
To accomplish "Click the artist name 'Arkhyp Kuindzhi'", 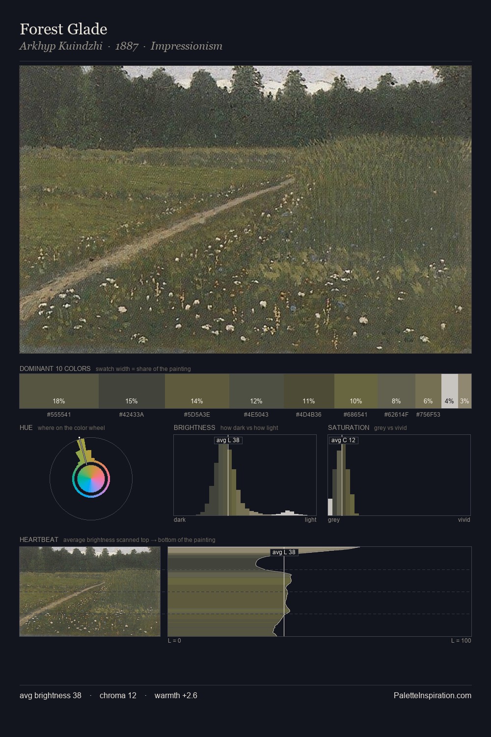I will coord(61,46).
